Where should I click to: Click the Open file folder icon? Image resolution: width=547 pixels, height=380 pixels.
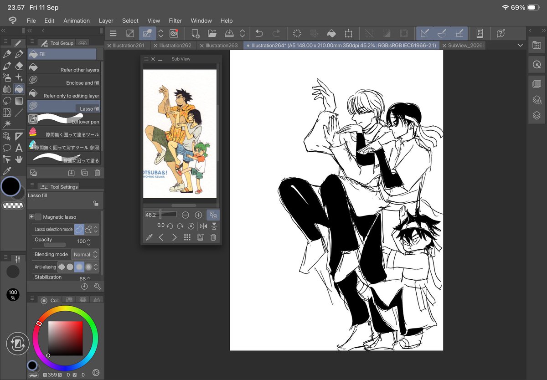pyautogui.click(x=212, y=33)
